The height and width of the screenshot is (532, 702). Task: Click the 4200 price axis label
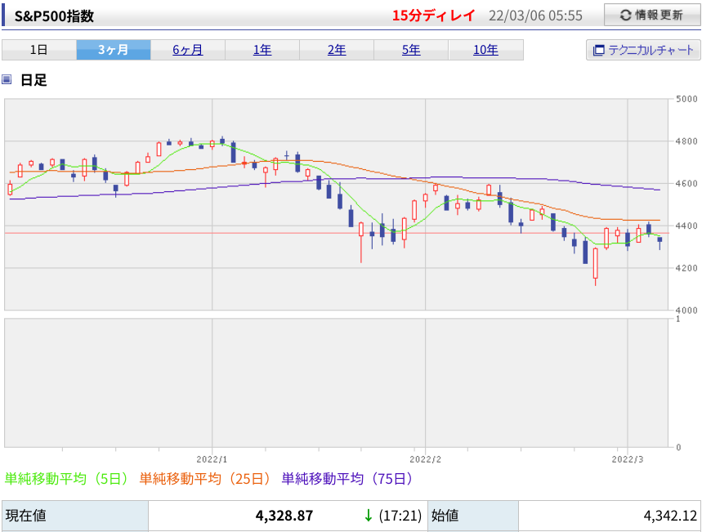click(686, 268)
